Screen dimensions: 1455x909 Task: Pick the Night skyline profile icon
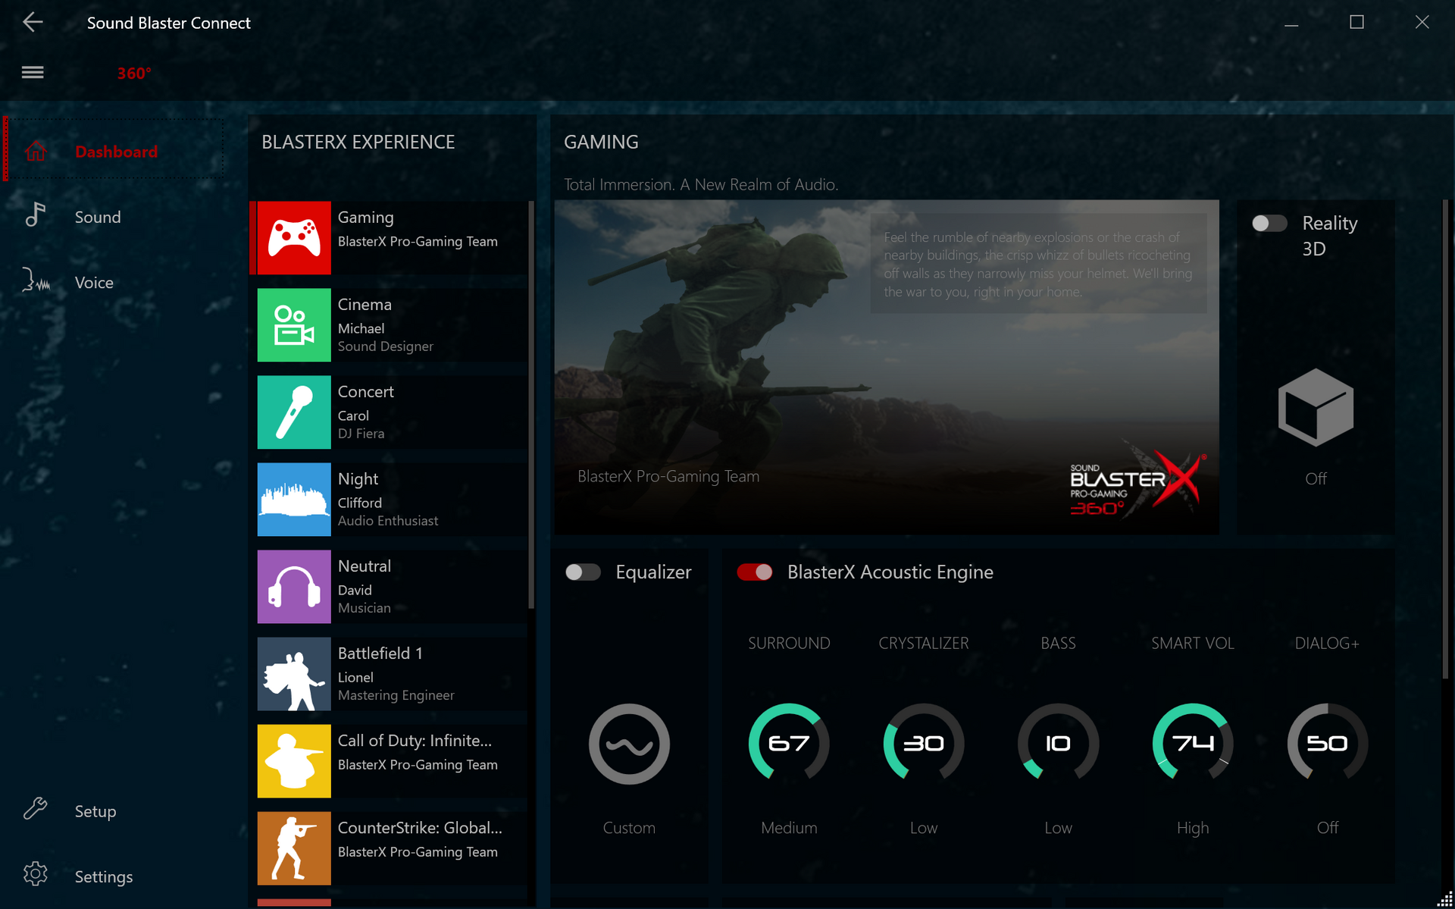[294, 500]
